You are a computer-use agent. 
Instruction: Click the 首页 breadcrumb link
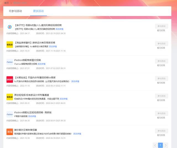7,3
